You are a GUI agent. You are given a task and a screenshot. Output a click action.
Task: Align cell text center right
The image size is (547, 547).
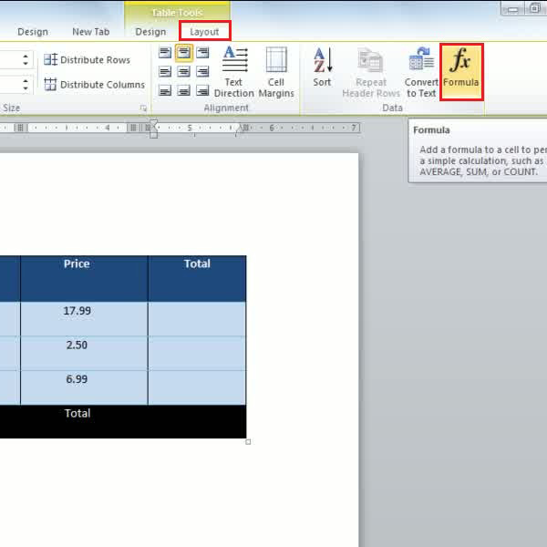coord(202,72)
